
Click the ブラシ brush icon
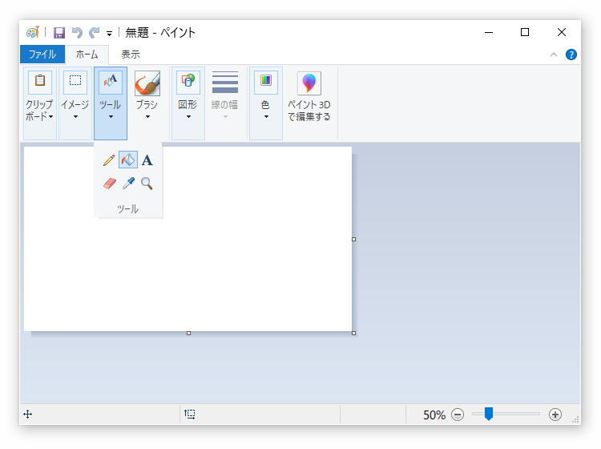pos(147,83)
